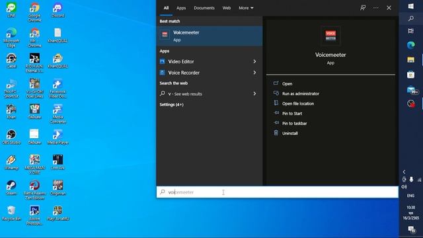Expand the Settings (4+) group
The width and height of the screenshot is (423, 238).
(x=171, y=104)
